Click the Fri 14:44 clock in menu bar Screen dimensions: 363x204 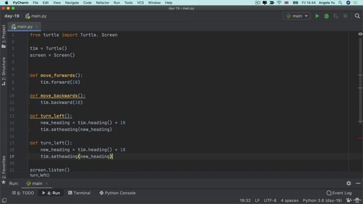coord(309,2)
